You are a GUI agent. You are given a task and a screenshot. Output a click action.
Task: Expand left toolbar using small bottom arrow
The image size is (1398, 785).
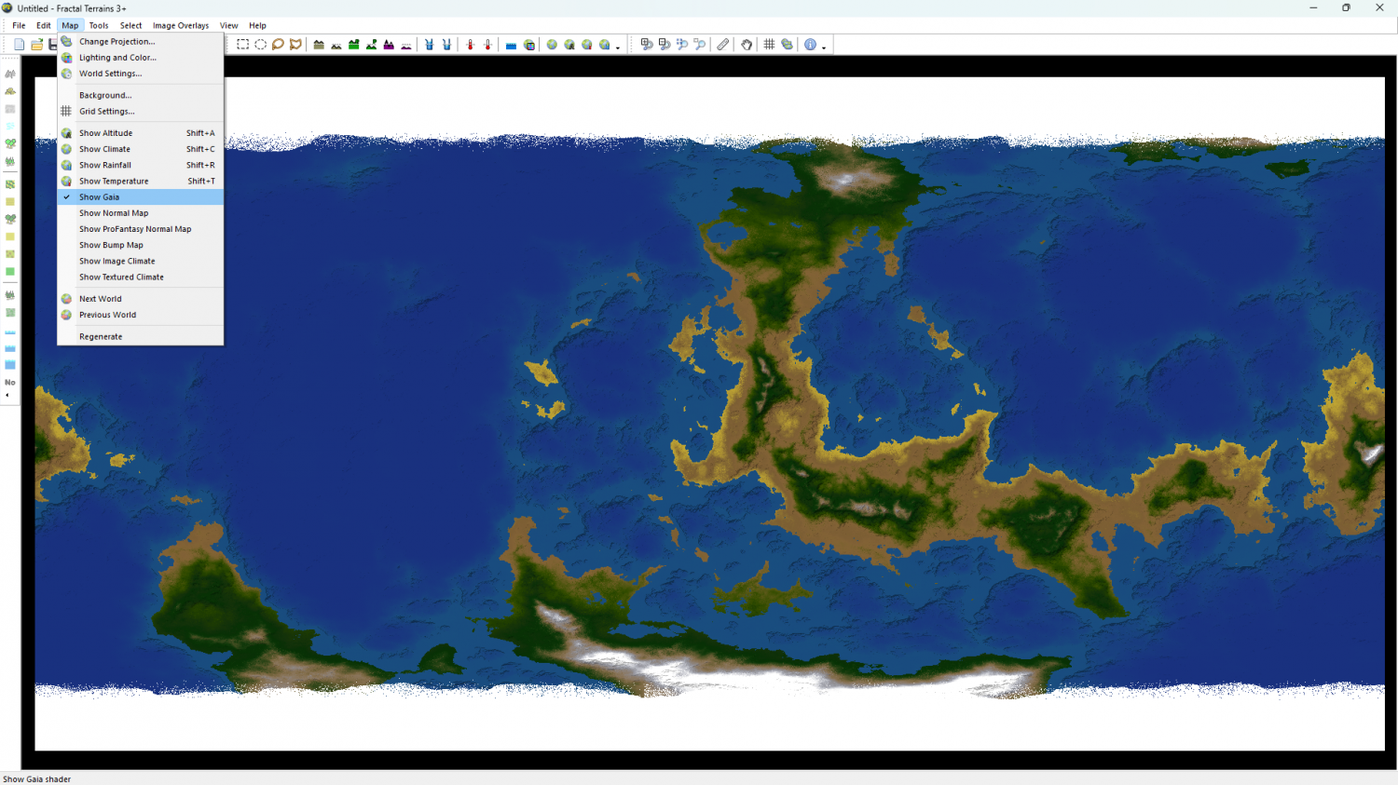click(7, 396)
